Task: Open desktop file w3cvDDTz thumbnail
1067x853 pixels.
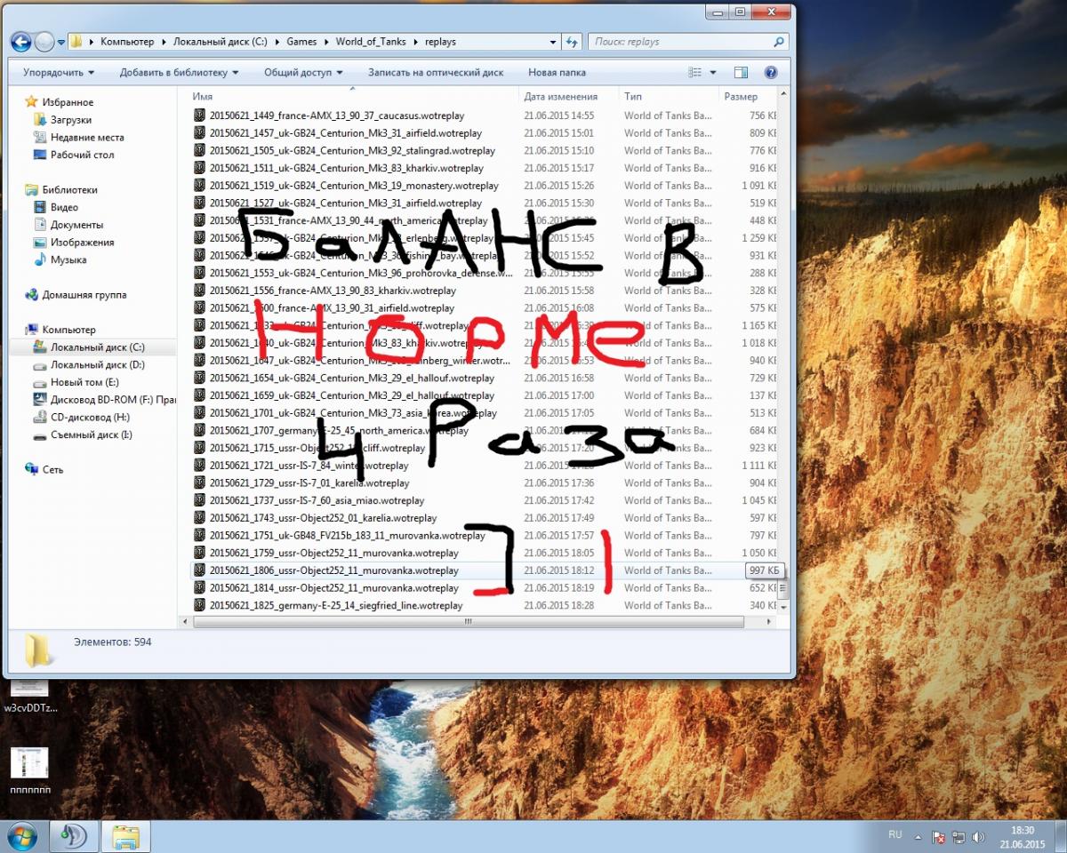Action: pyautogui.click(x=29, y=694)
